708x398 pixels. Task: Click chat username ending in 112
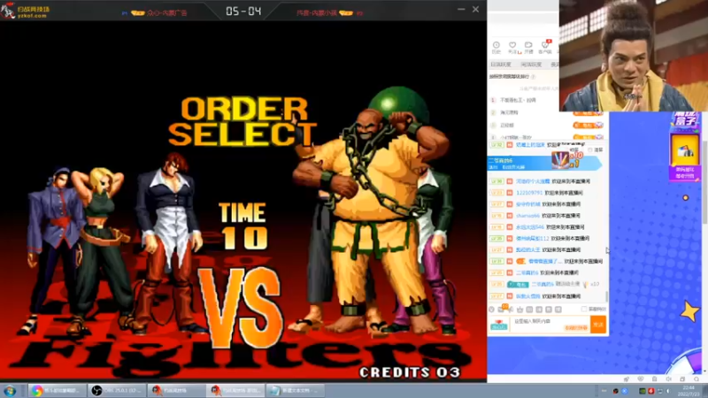click(533, 238)
